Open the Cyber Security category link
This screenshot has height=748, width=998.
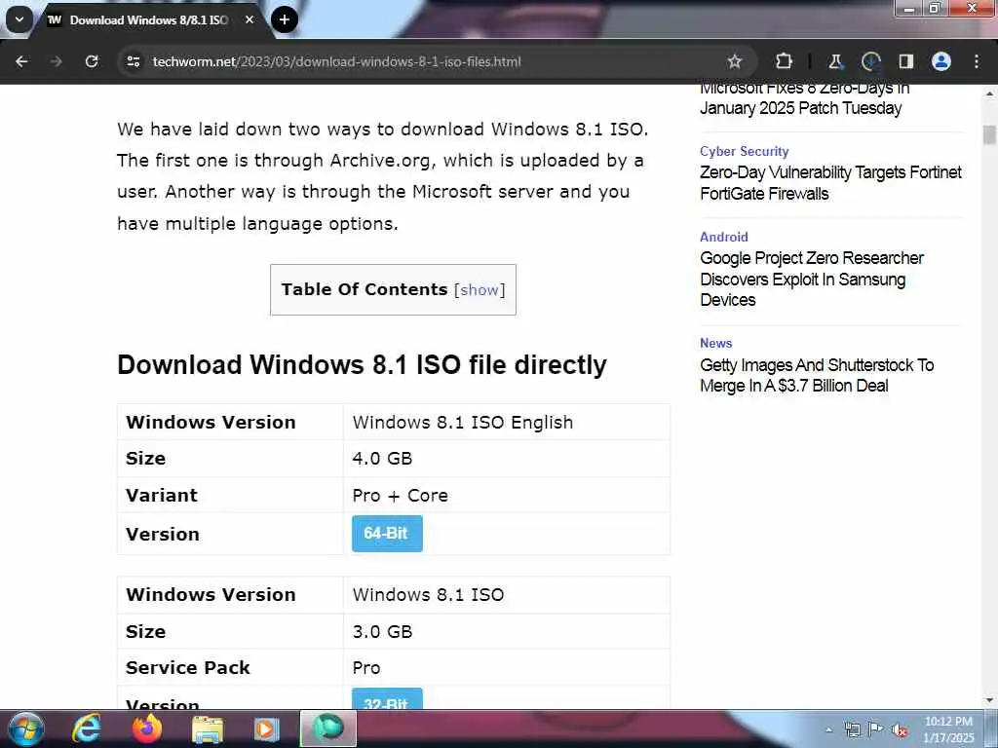744,151
